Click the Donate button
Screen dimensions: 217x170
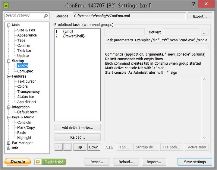point(17,162)
